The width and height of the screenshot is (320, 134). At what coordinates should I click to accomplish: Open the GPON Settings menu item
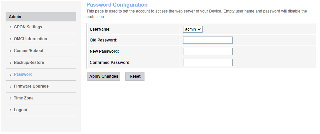tap(28, 27)
